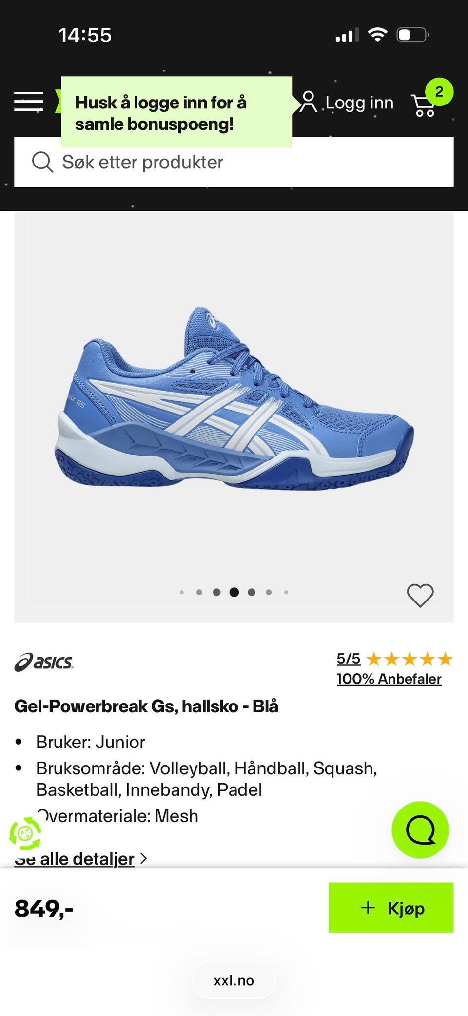Select the first carousel dot
The image size is (468, 1016).
[182, 592]
